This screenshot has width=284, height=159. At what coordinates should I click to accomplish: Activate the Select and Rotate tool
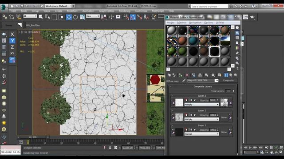pyautogui.click(x=75, y=17)
